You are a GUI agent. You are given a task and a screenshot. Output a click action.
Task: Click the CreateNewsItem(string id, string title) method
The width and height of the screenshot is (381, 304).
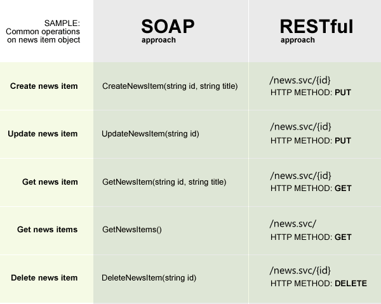pyautogui.click(x=170, y=86)
